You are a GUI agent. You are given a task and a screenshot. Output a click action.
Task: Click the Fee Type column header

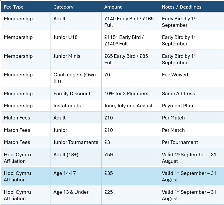(x=26, y=7)
